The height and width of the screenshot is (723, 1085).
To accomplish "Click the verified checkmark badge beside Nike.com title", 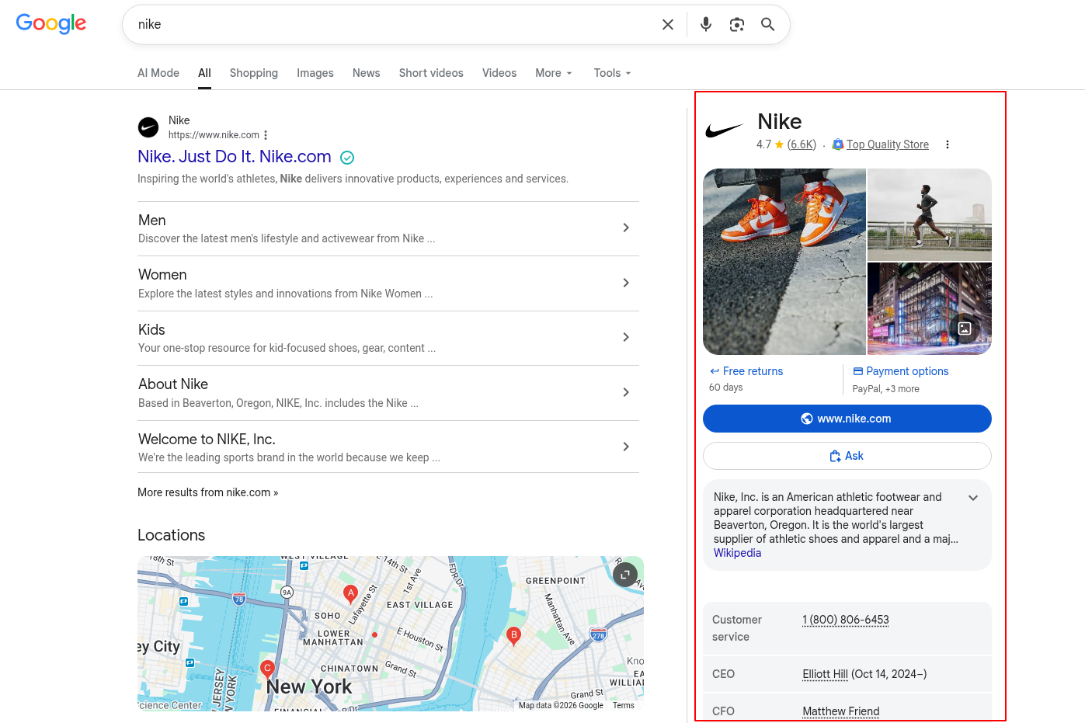I will [347, 158].
